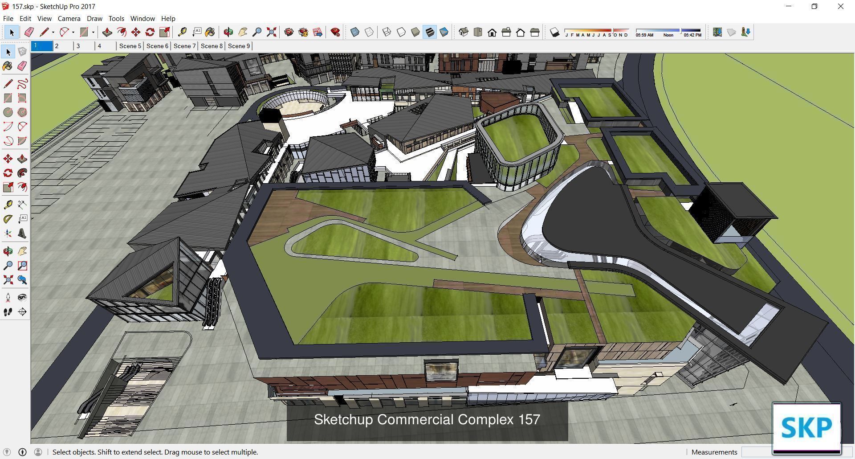Select the Zoom magnifier tool in top toolbar

tap(257, 32)
